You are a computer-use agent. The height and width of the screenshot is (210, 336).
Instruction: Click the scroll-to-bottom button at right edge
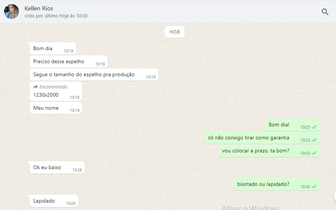[335, 196]
